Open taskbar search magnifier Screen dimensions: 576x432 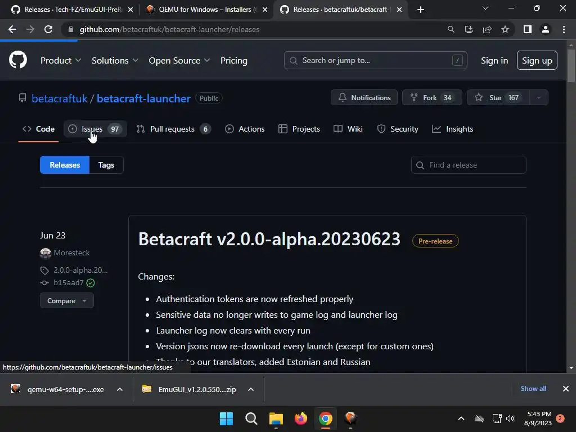(x=251, y=418)
